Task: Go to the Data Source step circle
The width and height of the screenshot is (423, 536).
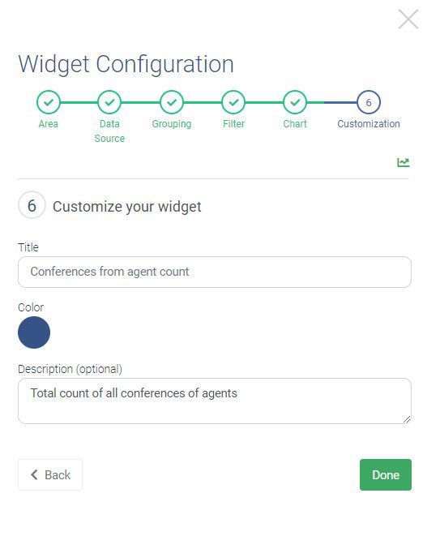Action: tap(109, 102)
